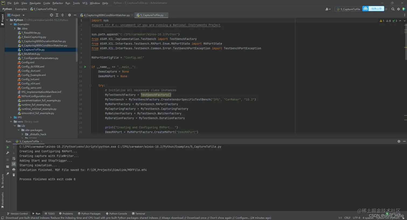Open the Version Control tool window
Image resolution: width=407 pixels, height=220 pixels.
point(17,214)
